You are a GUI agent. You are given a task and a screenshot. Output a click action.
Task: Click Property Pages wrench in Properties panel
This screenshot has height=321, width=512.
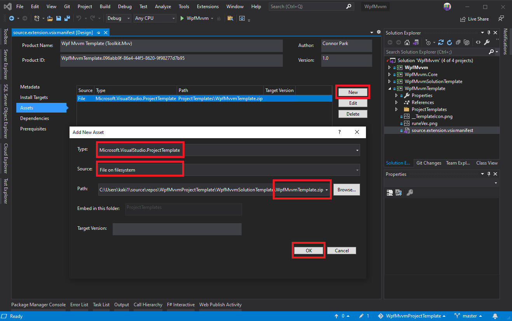409,193
